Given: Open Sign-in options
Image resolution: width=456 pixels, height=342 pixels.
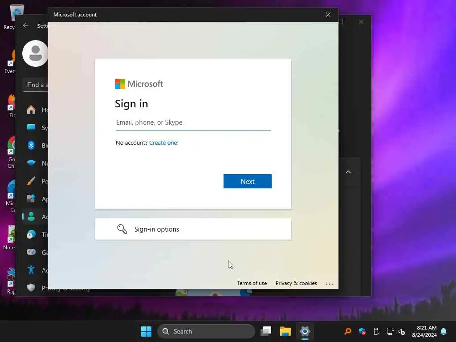Looking at the screenshot, I should click(193, 229).
